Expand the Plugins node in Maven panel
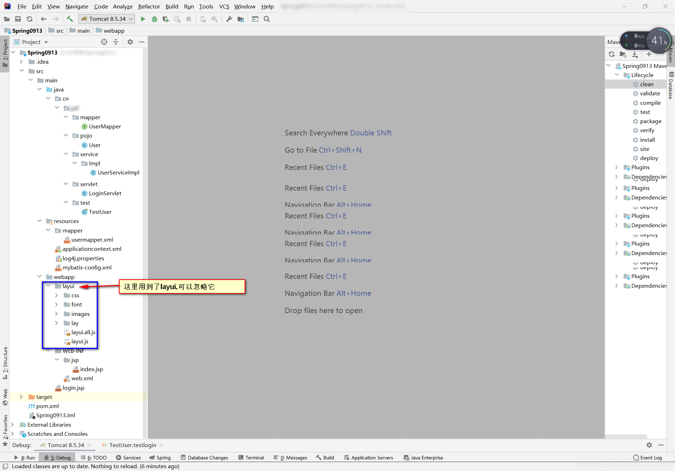 click(616, 167)
